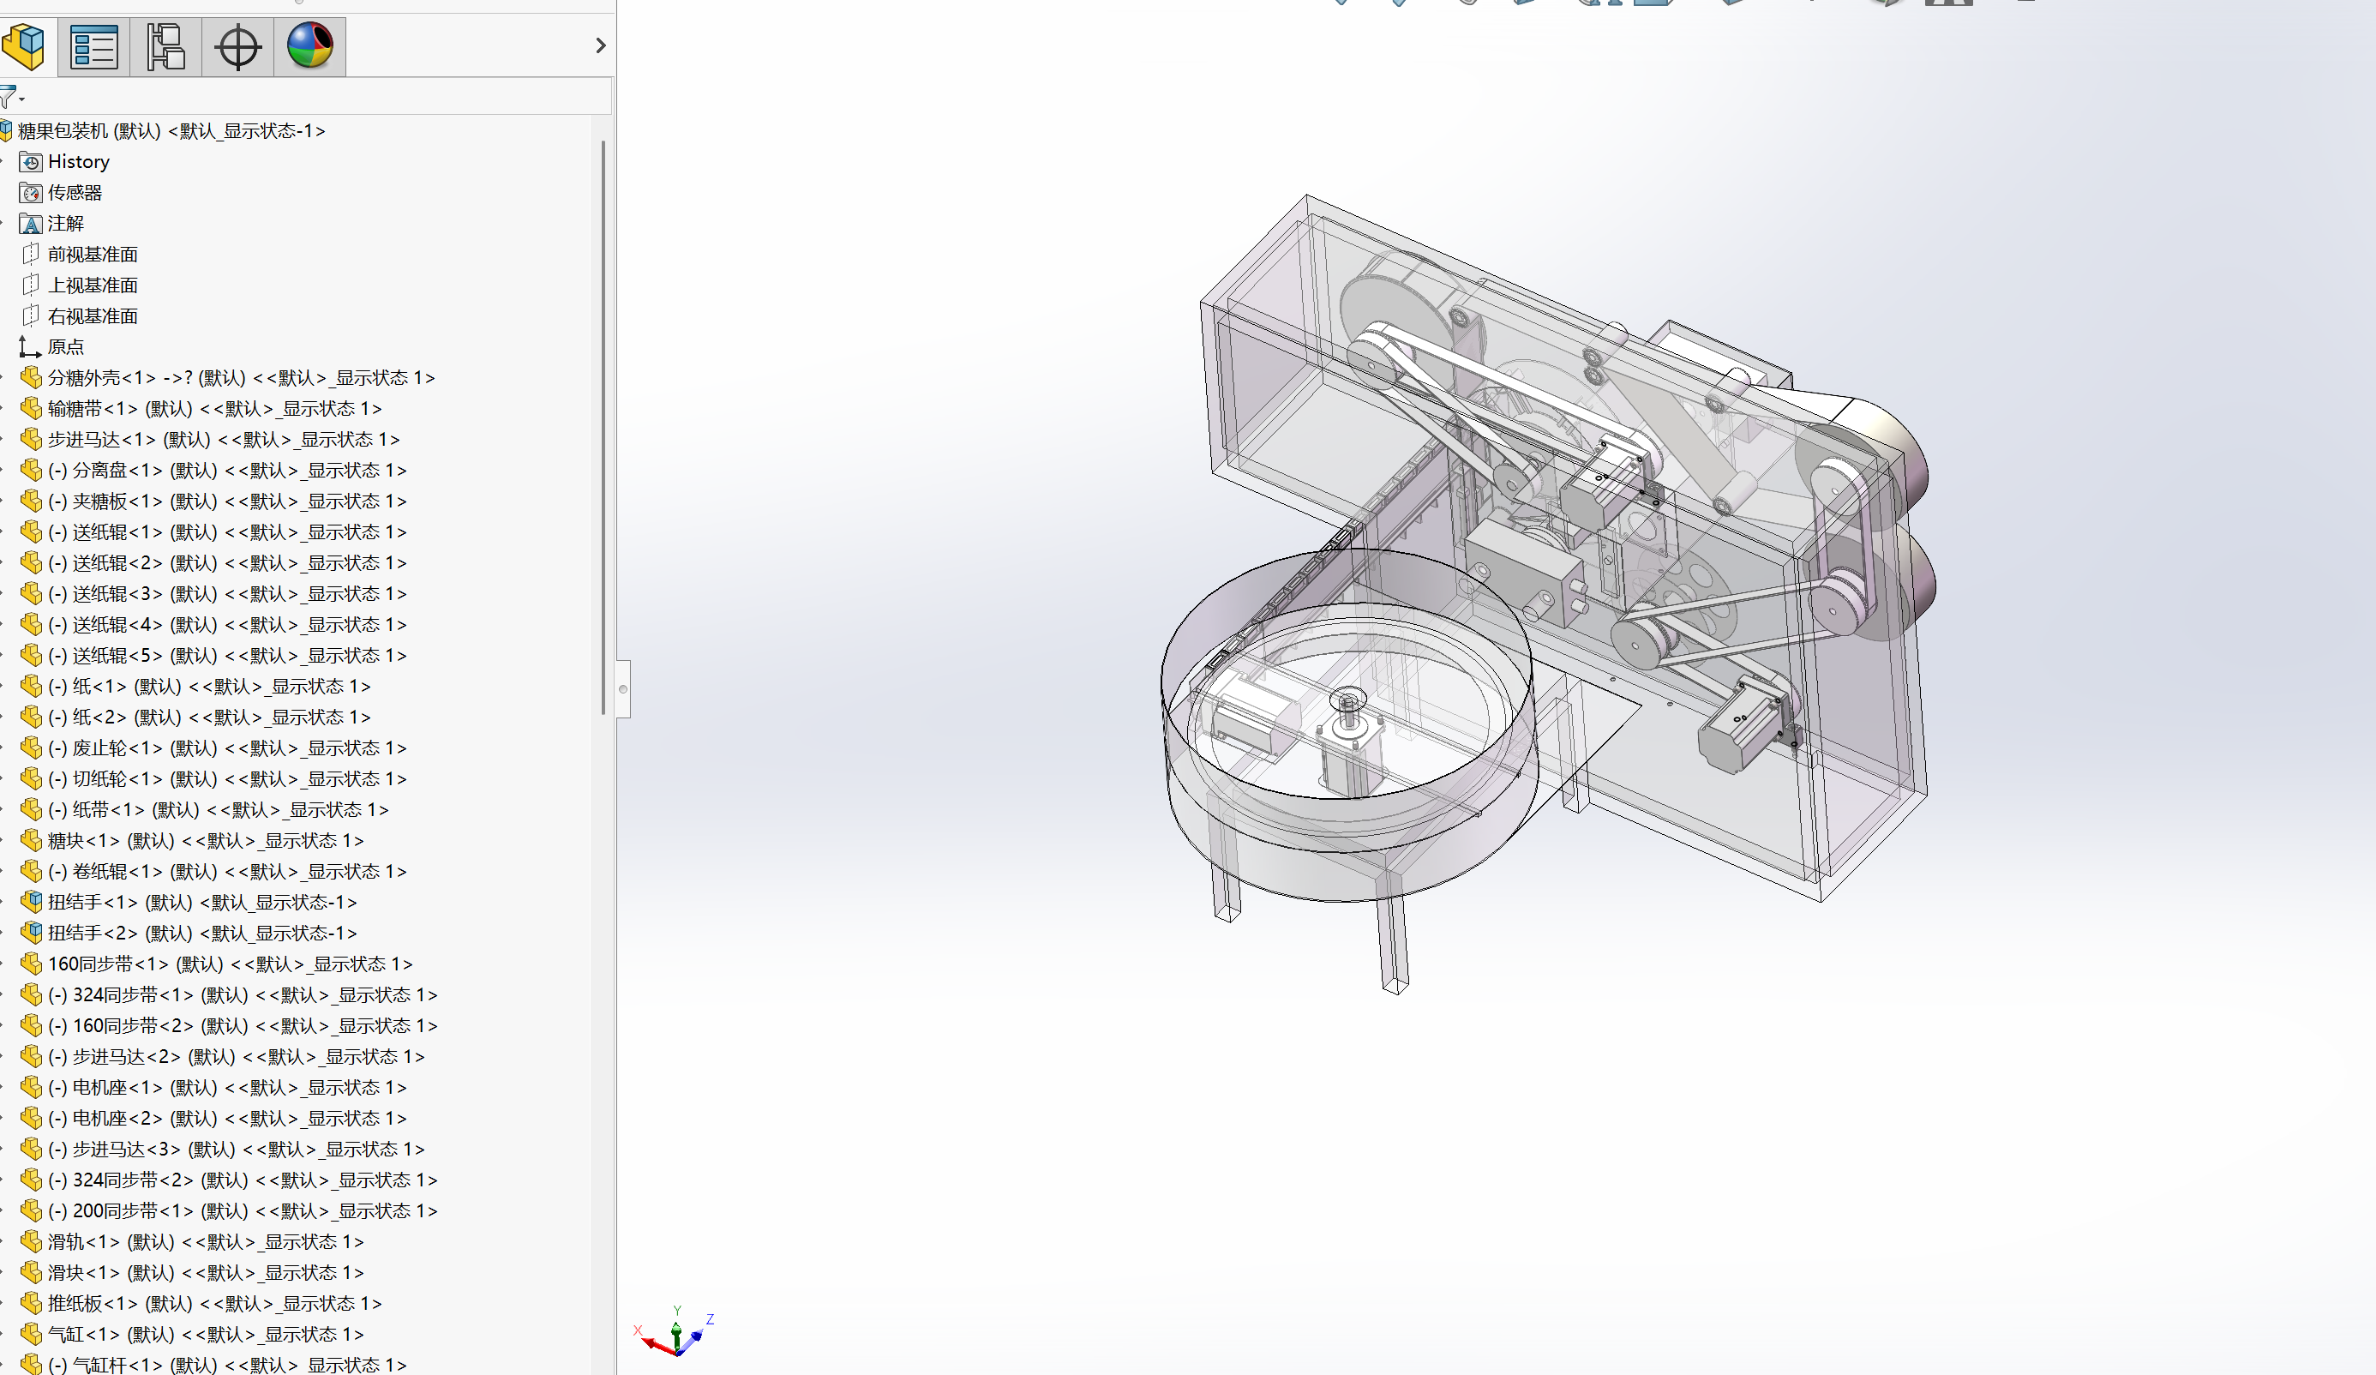The height and width of the screenshot is (1375, 2376).
Task: Select the 送纸辊<5> component row
Action: pyautogui.click(x=213, y=656)
